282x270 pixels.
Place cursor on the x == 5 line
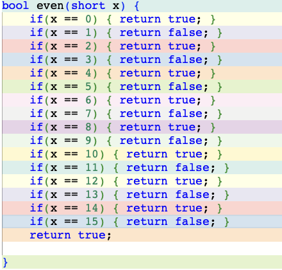(142, 87)
